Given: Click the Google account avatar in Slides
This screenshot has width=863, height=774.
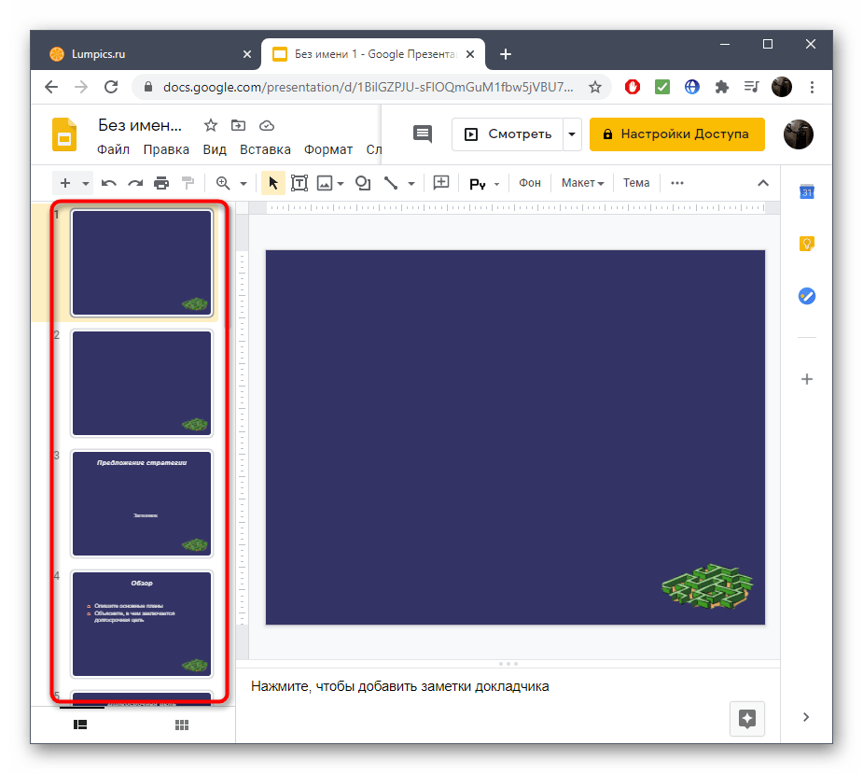Looking at the screenshot, I should (x=798, y=134).
